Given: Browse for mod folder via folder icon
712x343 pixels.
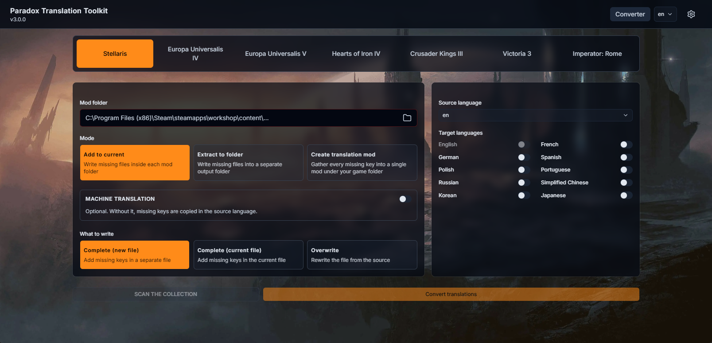Looking at the screenshot, I should (x=407, y=118).
